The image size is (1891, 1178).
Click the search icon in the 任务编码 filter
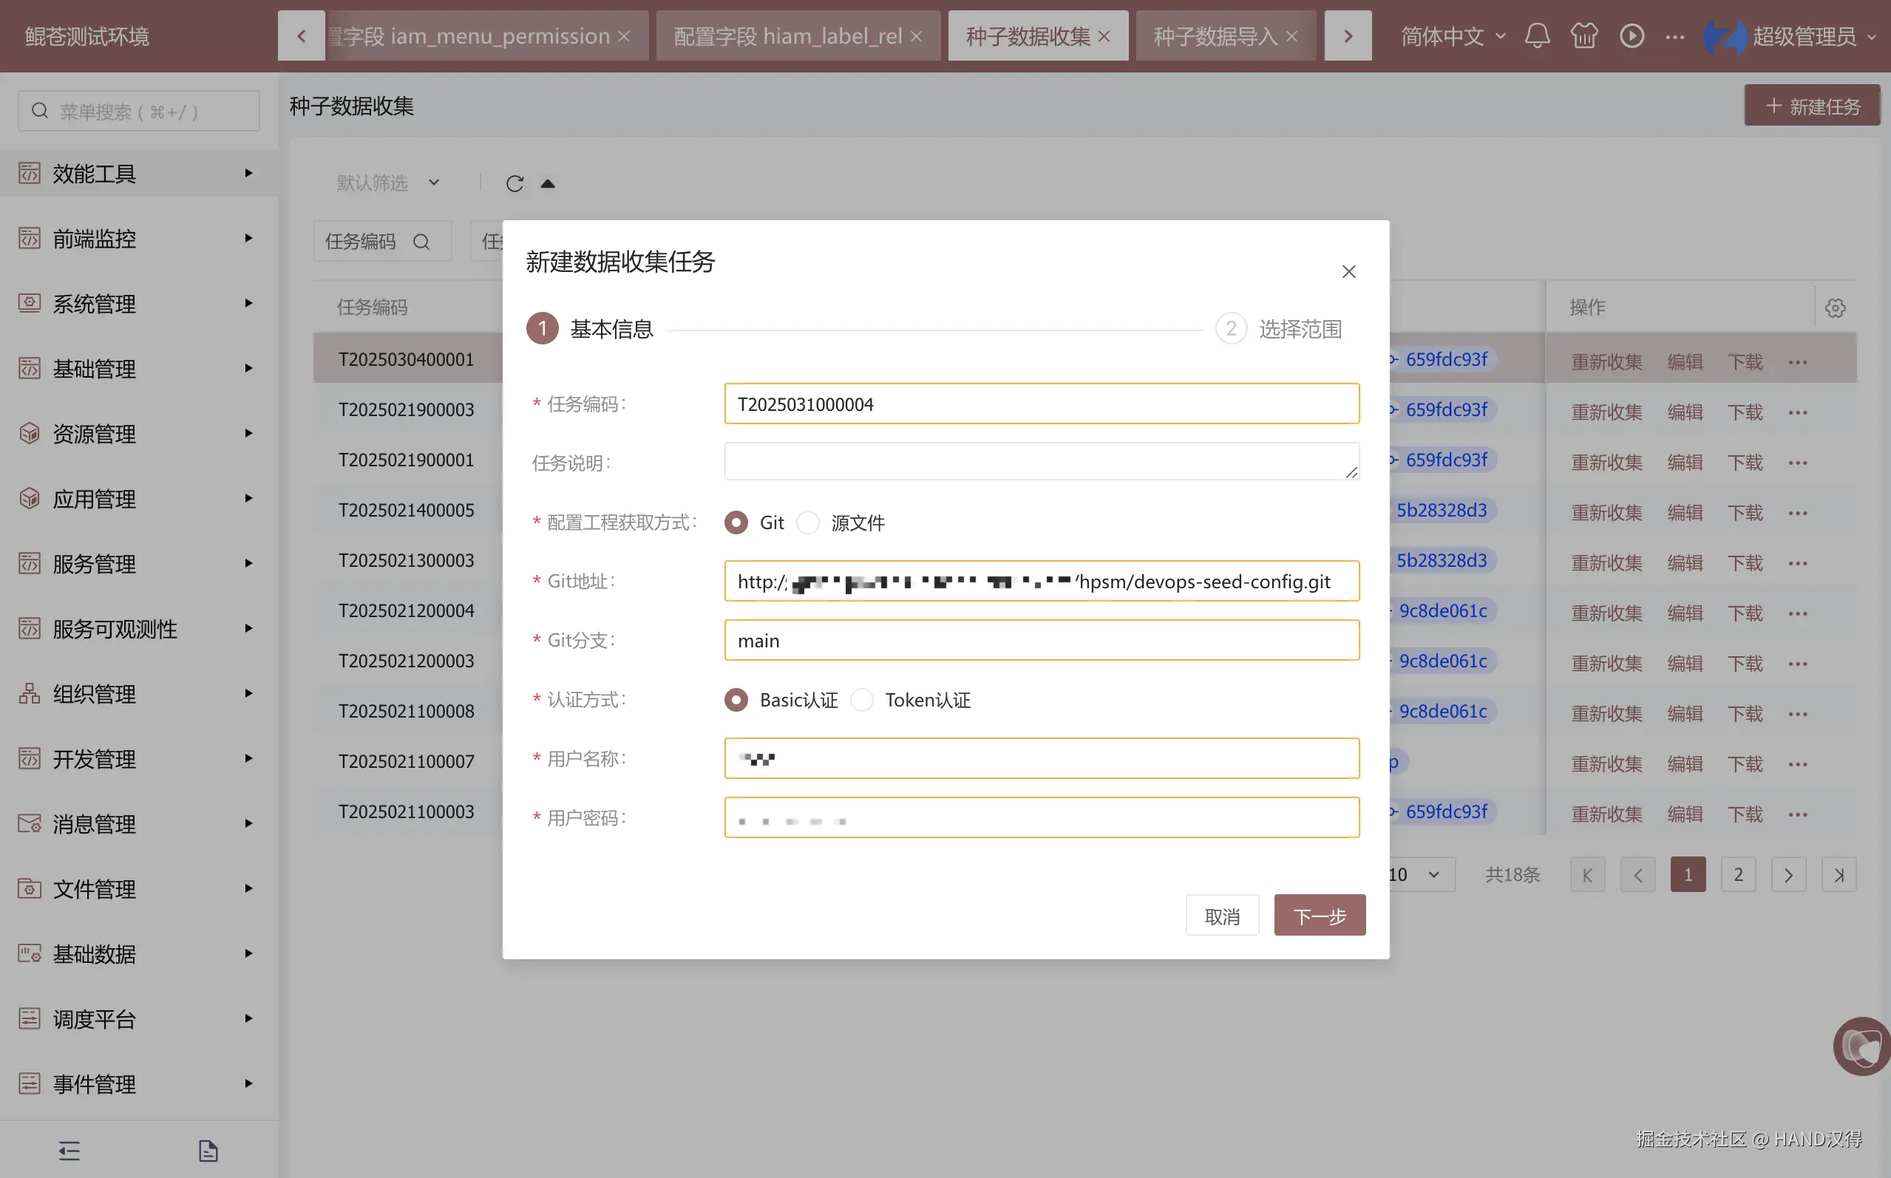(421, 242)
